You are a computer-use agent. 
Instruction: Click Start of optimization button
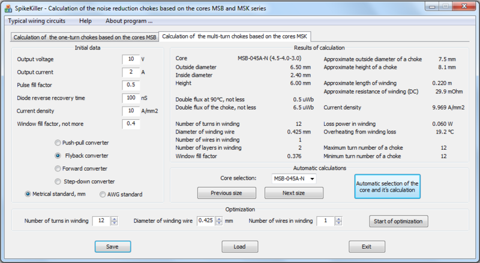(x=398, y=222)
